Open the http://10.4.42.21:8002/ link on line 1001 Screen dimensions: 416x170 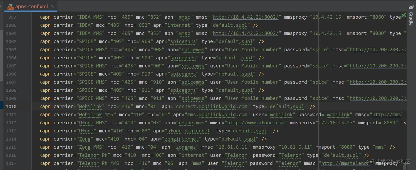pyautogui.click(x=246, y=33)
